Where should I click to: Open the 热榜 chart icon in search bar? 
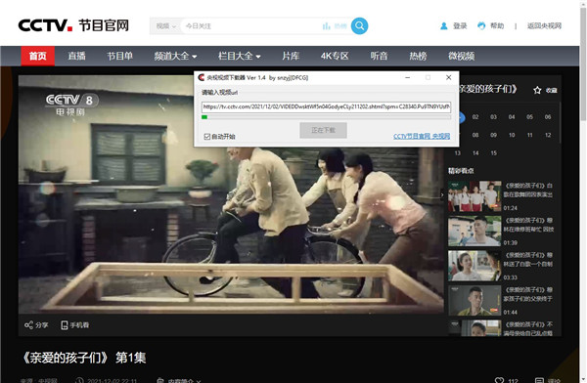coord(327,25)
